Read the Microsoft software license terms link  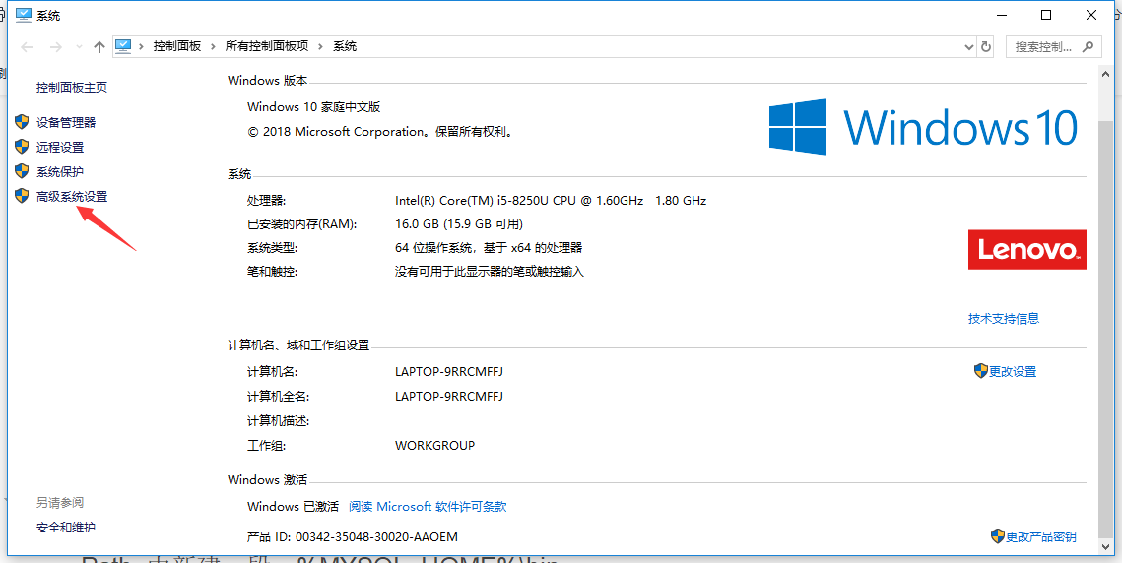(428, 507)
